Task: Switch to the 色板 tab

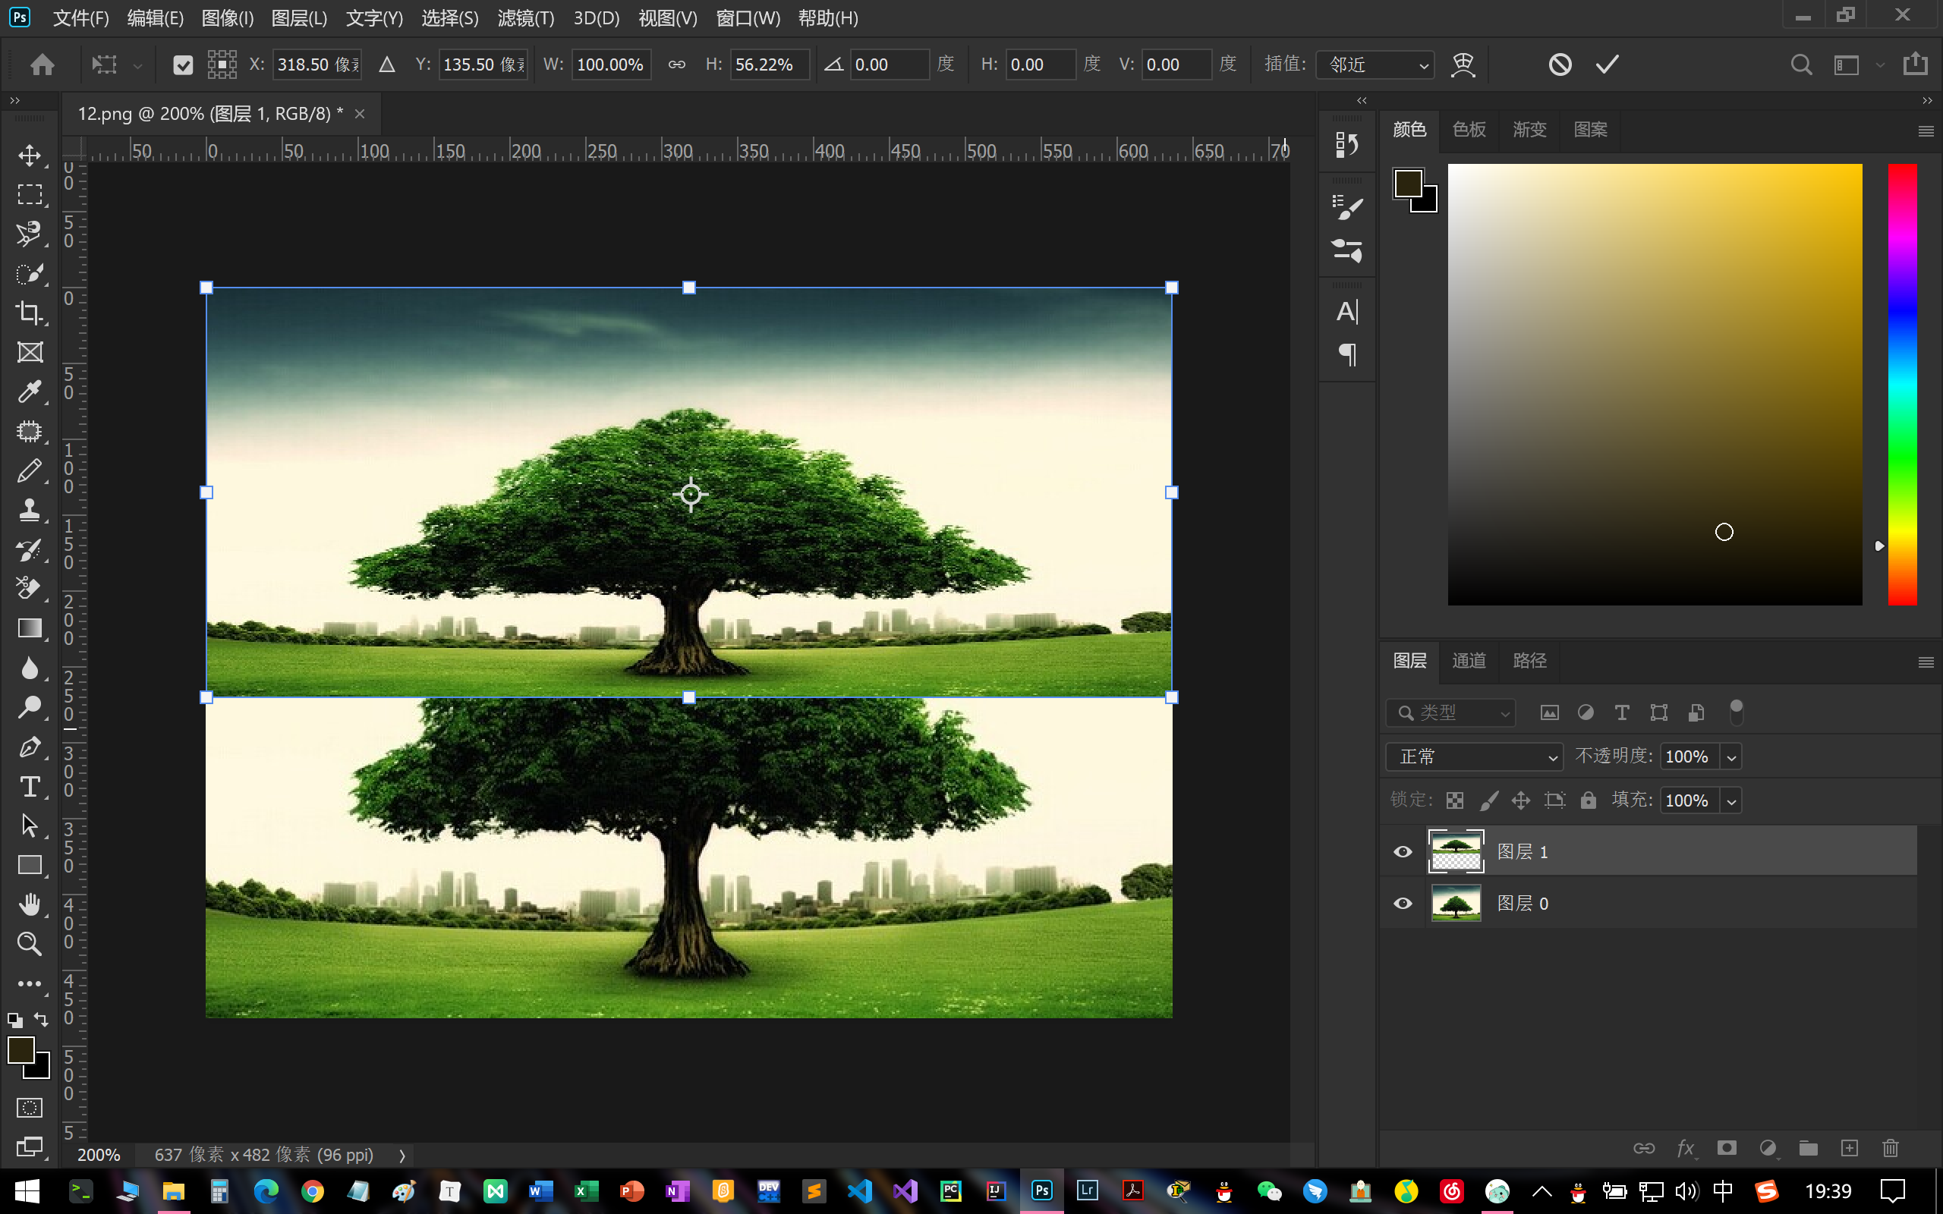Action: pyautogui.click(x=1469, y=129)
